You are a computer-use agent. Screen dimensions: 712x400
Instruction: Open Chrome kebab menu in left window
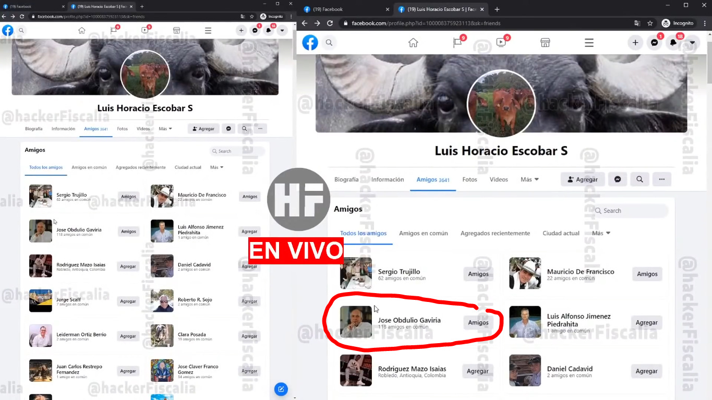tap(291, 16)
